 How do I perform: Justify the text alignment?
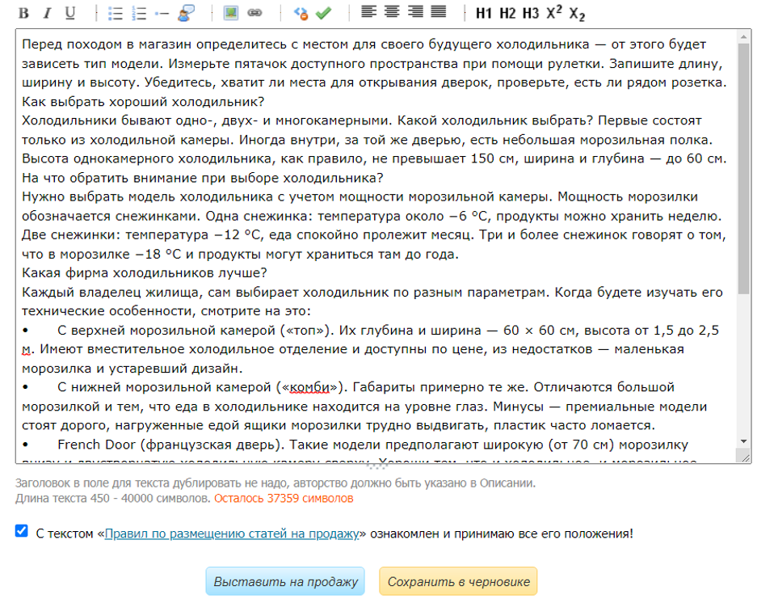[439, 11]
